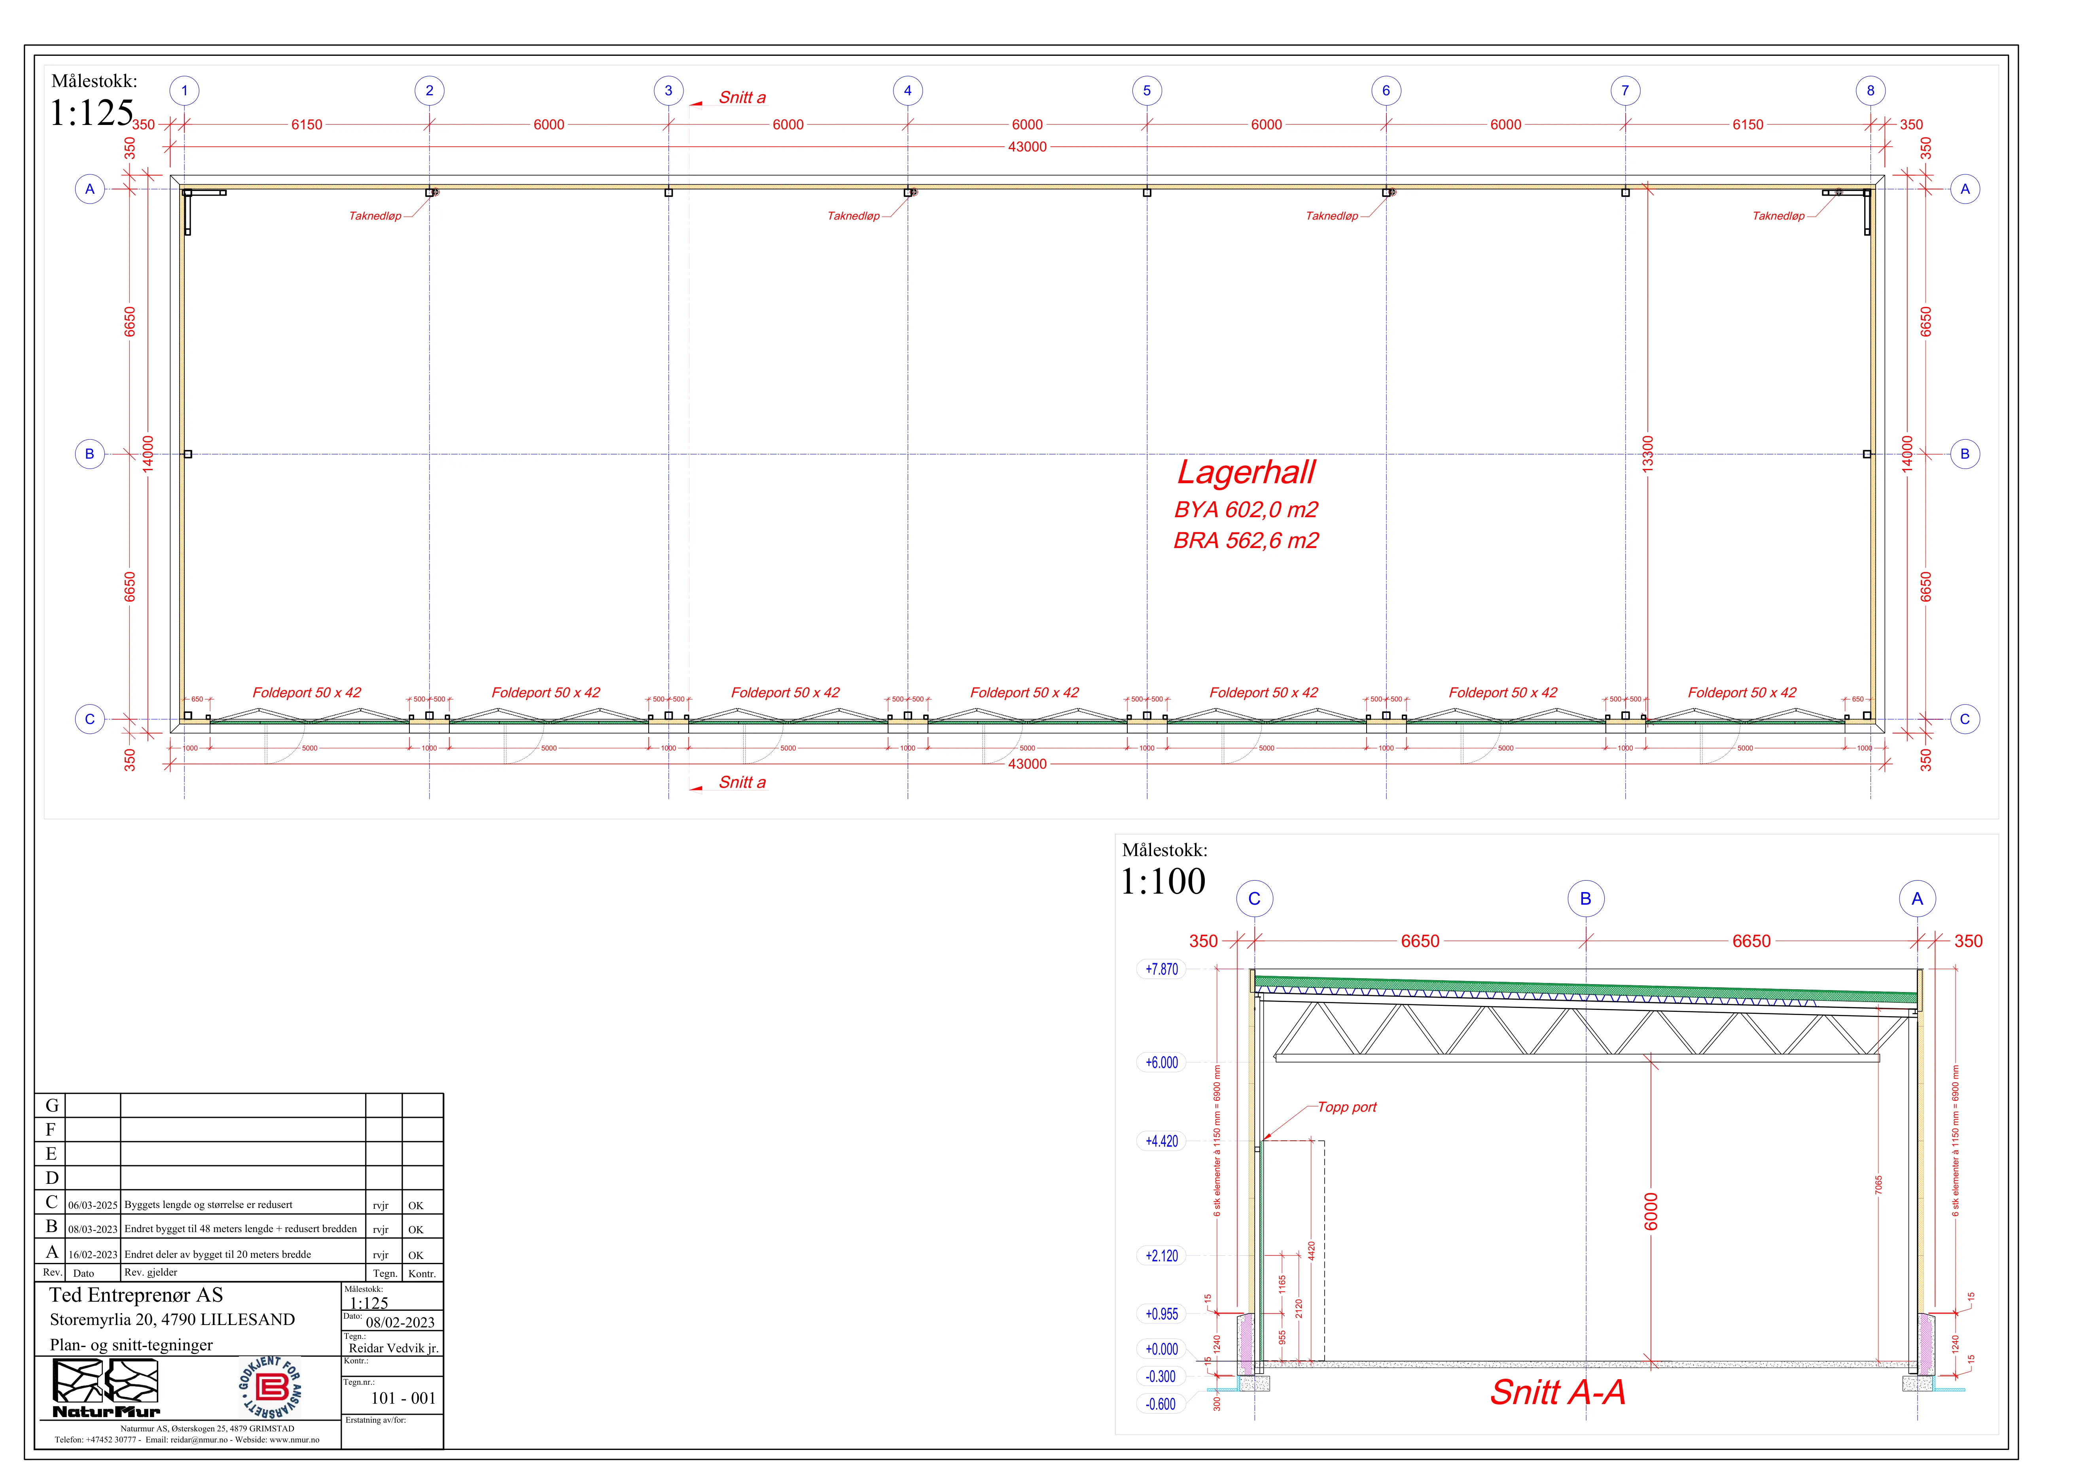The width and height of the screenshot is (2094, 1480).
Task: Select grid marker 2 above the plan
Action: pos(430,90)
